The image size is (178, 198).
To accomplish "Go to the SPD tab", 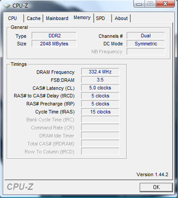I will click(x=103, y=18).
